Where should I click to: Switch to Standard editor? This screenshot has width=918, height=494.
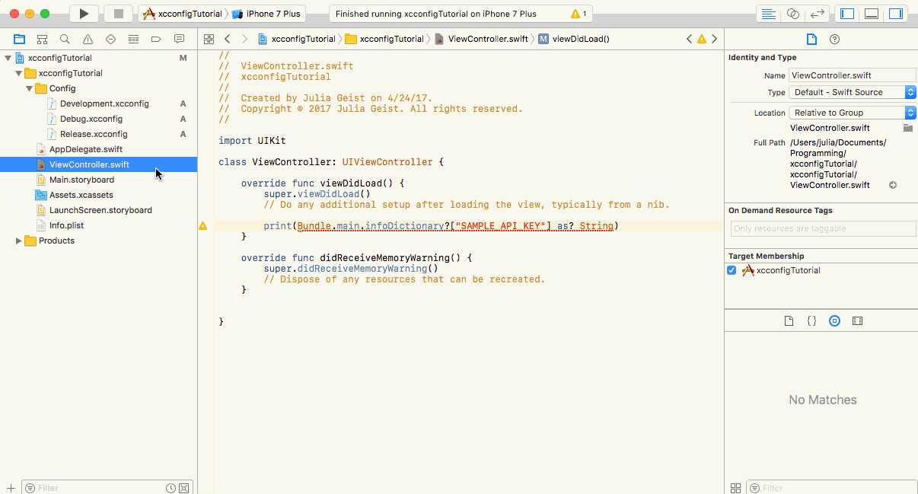[769, 14]
